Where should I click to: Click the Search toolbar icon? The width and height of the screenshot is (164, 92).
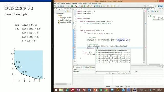[91, 6]
